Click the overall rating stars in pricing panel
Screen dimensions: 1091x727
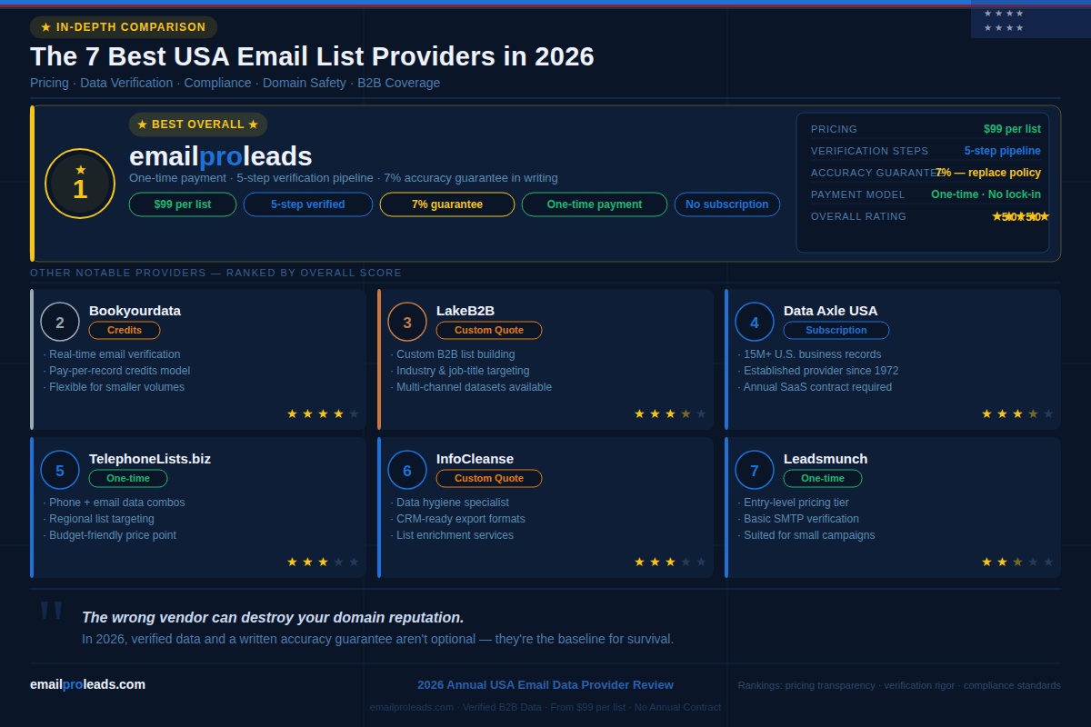[x=1020, y=216]
